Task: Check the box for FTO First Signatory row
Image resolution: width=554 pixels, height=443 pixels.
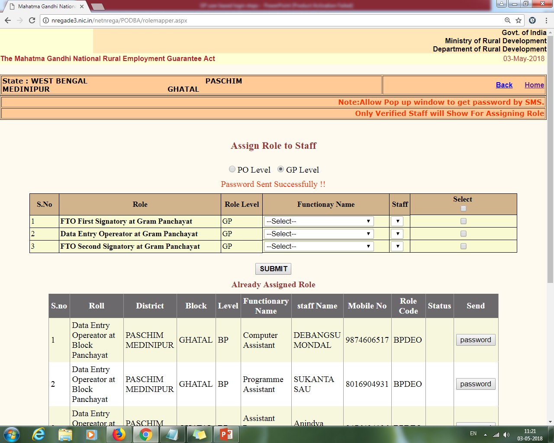Action: tap(464, 221)
